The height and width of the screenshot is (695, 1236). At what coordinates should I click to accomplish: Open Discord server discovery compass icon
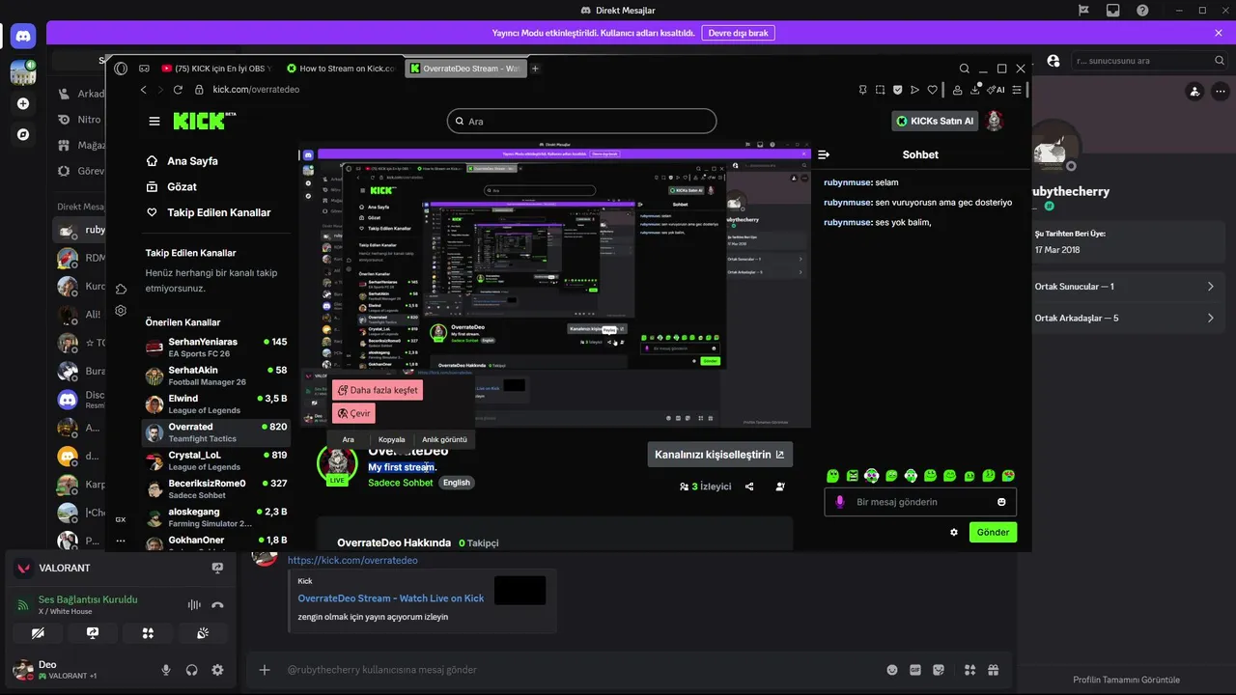pos(23,134)
